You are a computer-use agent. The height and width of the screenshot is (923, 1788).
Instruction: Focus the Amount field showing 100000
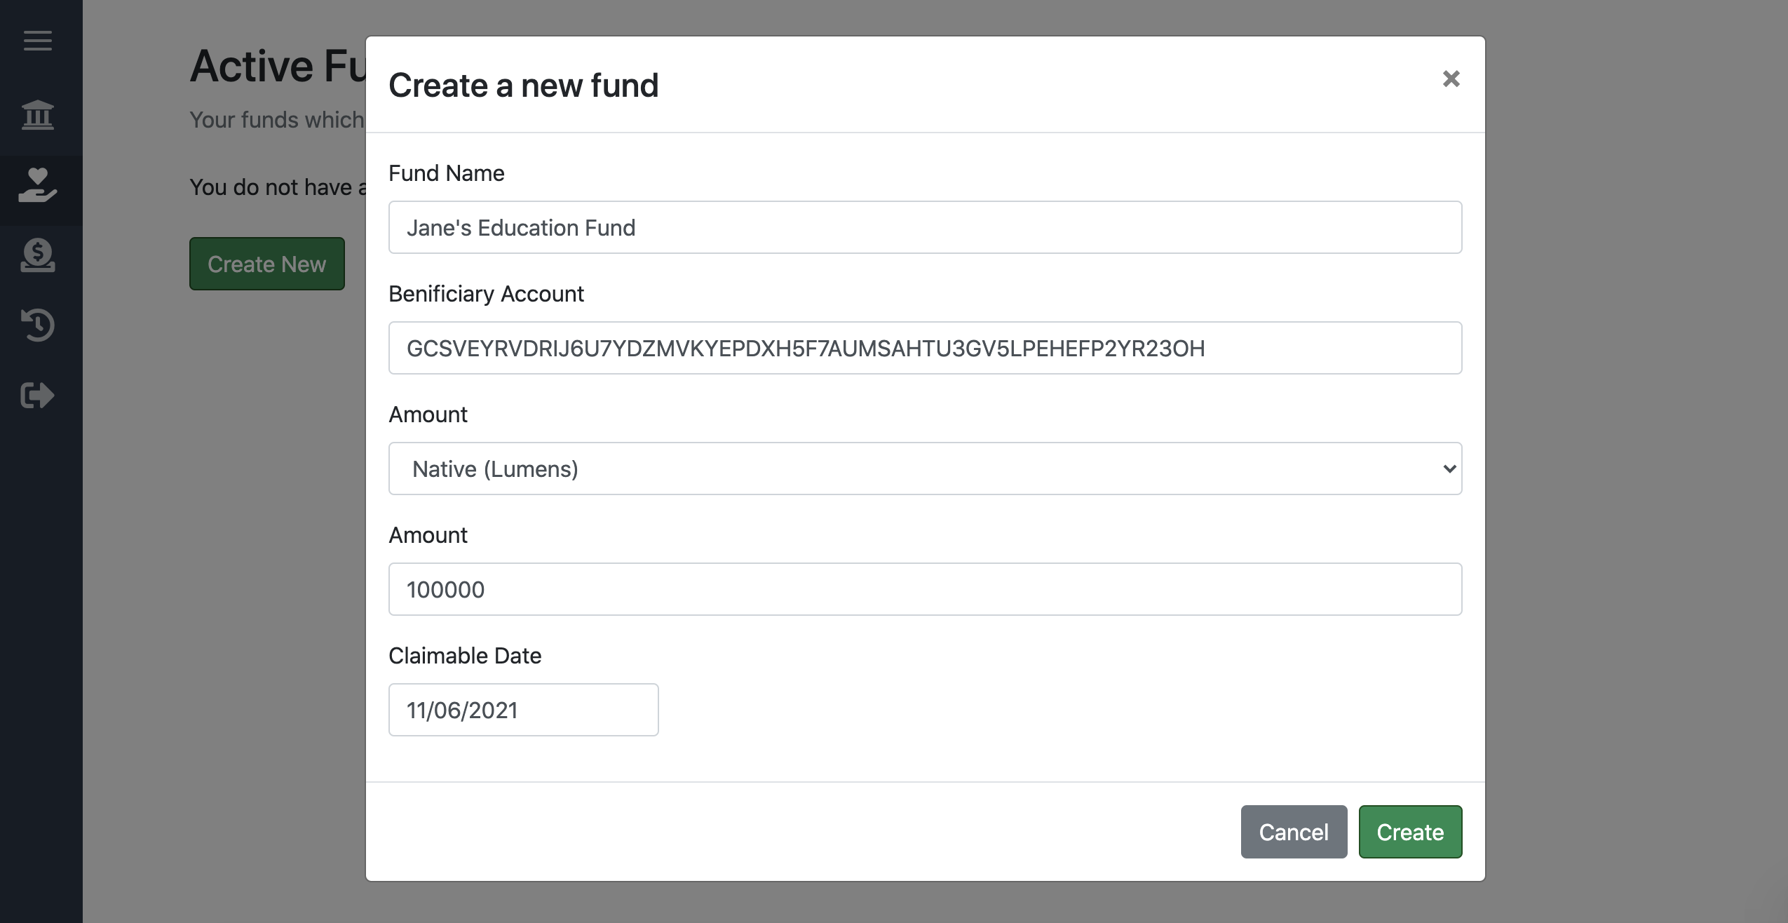pyautogui.click(x=925, y=589)
